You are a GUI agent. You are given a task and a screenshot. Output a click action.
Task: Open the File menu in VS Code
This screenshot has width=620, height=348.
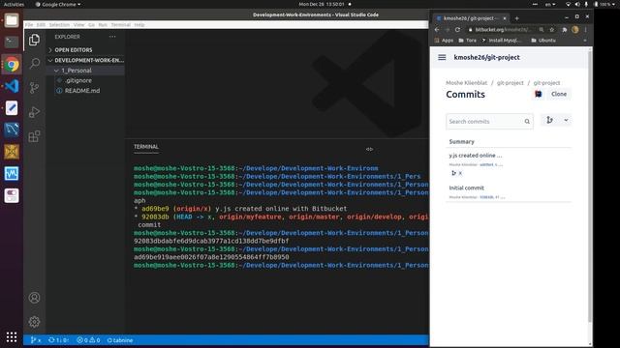pos(29,24)
